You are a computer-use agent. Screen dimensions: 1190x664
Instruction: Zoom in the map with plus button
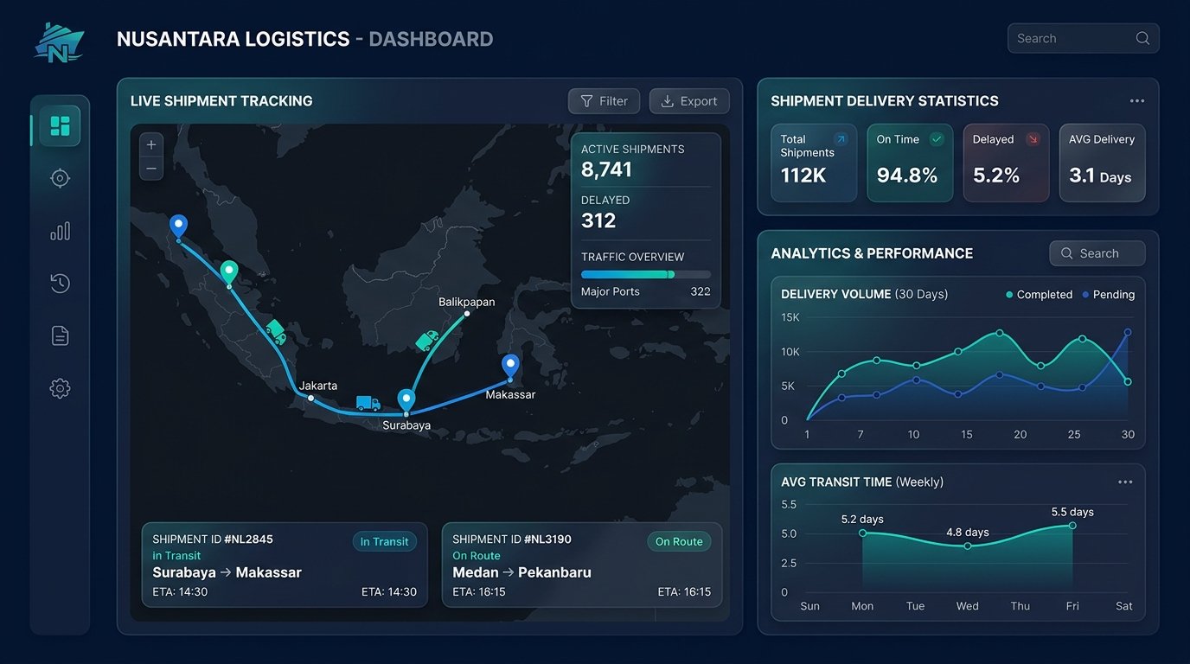point(151,144)
